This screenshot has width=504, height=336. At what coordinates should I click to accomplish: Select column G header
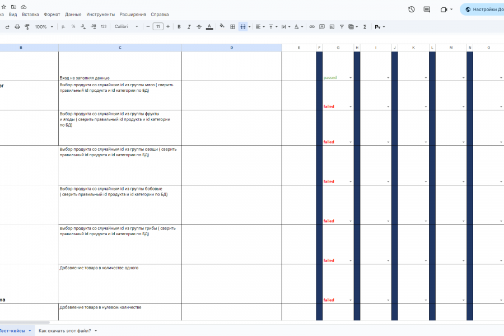pyautogui.click(x=338, y=48)
